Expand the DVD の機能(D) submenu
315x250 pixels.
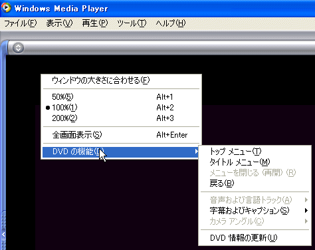[121, 152]
